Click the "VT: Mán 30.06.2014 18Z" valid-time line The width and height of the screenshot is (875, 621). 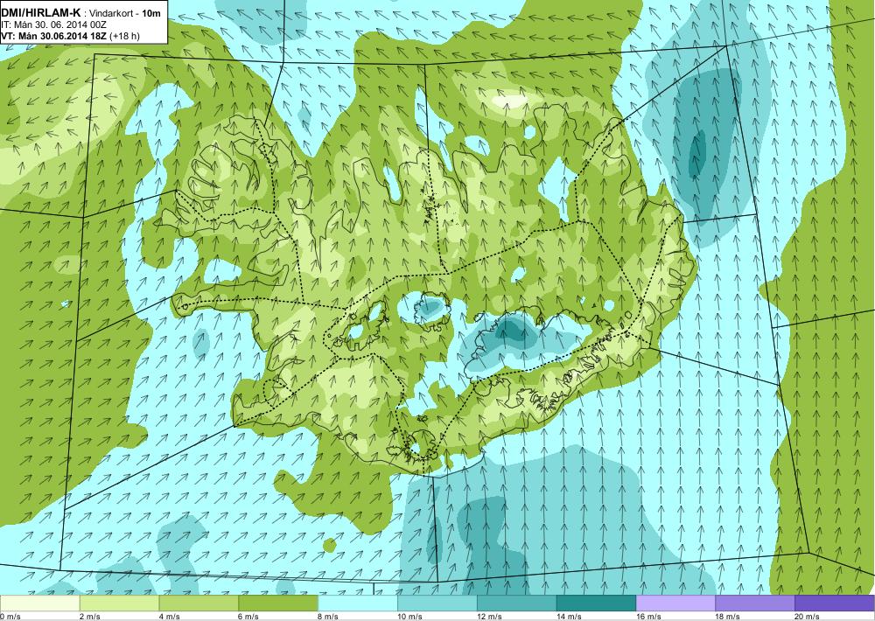[55, 35]
